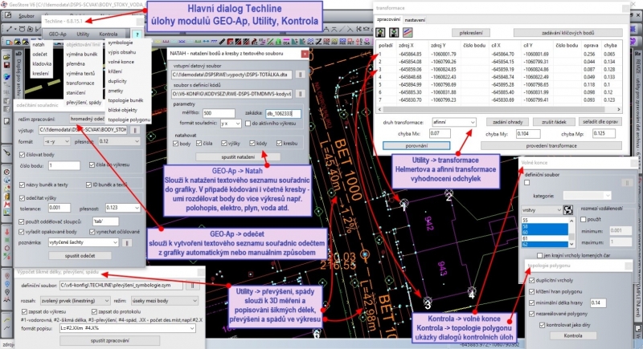643x349 pixels.
Task: Open režim úseky mezi body dropdown
Action: (x=164, y=301)
